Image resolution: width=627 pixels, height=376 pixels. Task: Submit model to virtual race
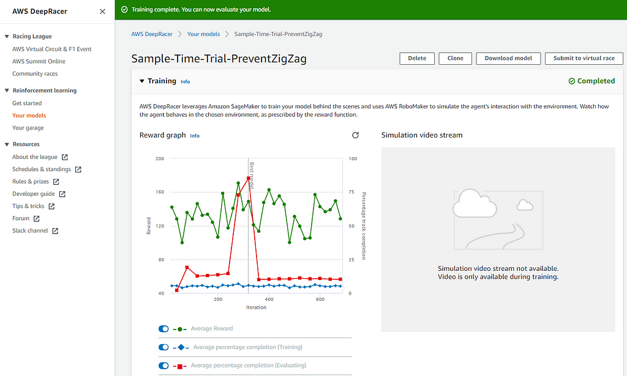point(584,58)
